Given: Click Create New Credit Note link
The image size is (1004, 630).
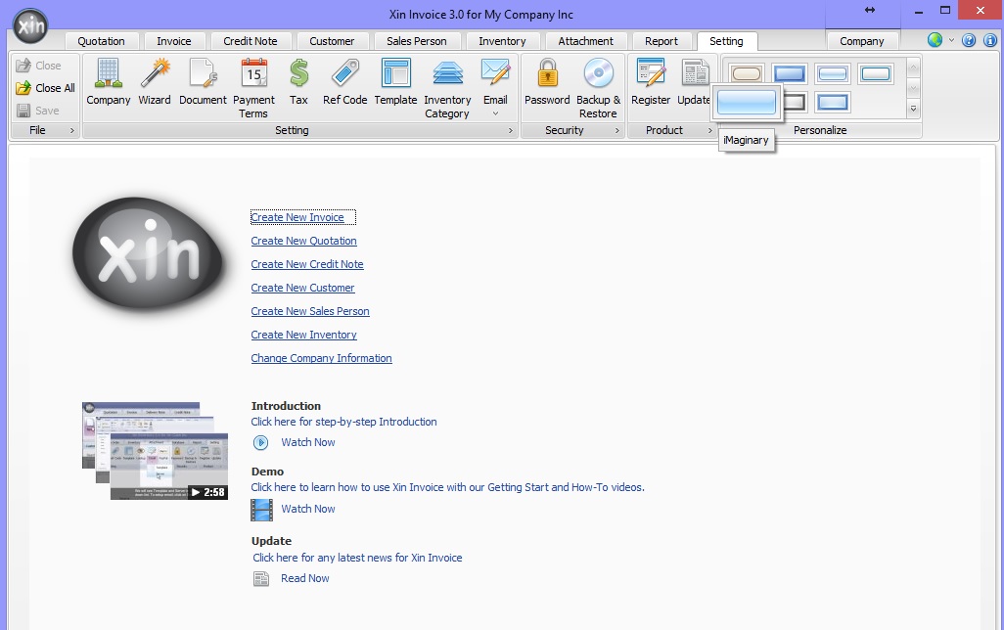Looking at the screenshot, I should click(x=307, y=264).
